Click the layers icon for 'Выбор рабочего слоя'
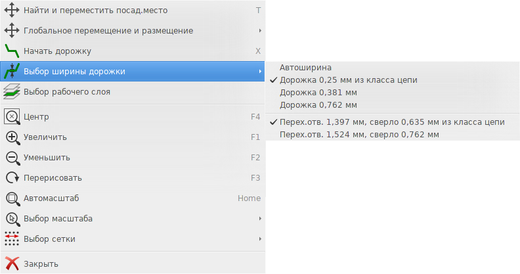The height and width of the screenshot is (274, 520). pyautogui.click(x=12, y=91)
